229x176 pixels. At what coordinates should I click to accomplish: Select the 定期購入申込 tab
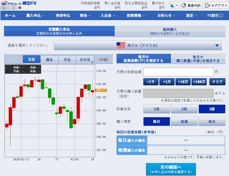[59, 31]
